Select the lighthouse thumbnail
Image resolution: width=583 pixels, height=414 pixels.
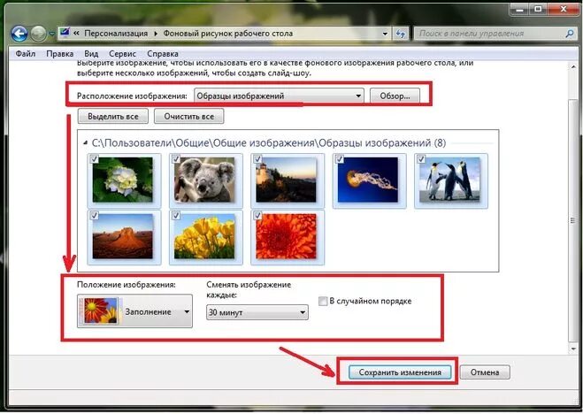coord(286,180)
